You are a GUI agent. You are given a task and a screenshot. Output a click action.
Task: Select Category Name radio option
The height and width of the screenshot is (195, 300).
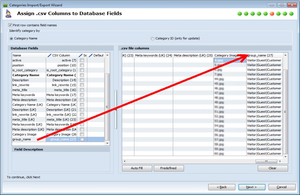coord(11,38)
